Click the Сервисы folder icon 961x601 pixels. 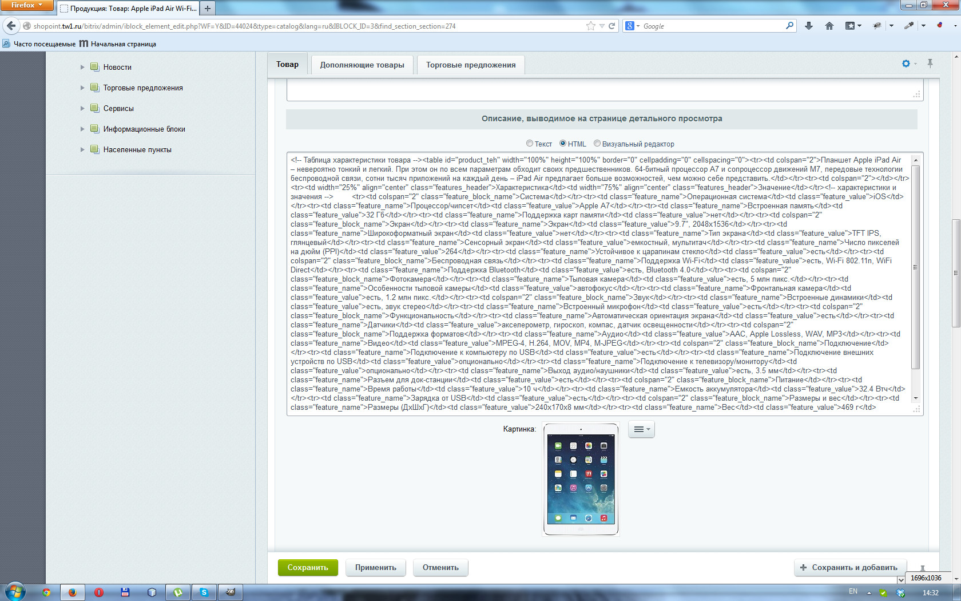click(x=94, y=108)
